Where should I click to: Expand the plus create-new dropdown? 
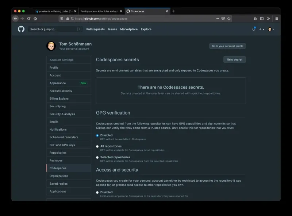pos(261,29)
